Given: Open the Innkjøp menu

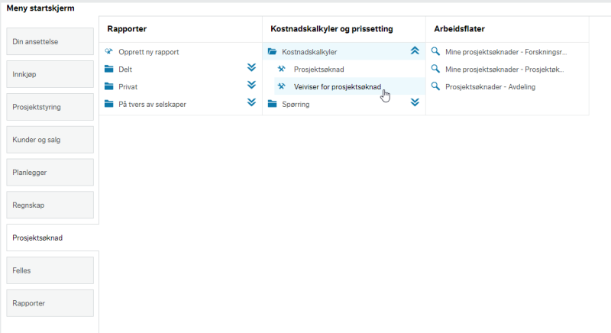Looking at the screenshot, I should [50, 74].
